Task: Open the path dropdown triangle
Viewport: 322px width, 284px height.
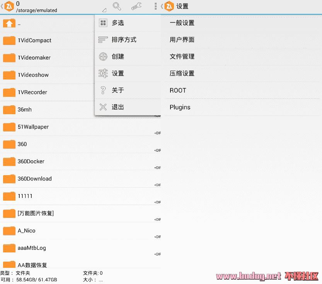Action: [x=104, y=10]
